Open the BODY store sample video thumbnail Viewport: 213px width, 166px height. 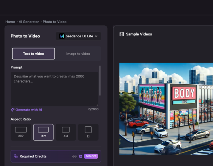point(166,109)
